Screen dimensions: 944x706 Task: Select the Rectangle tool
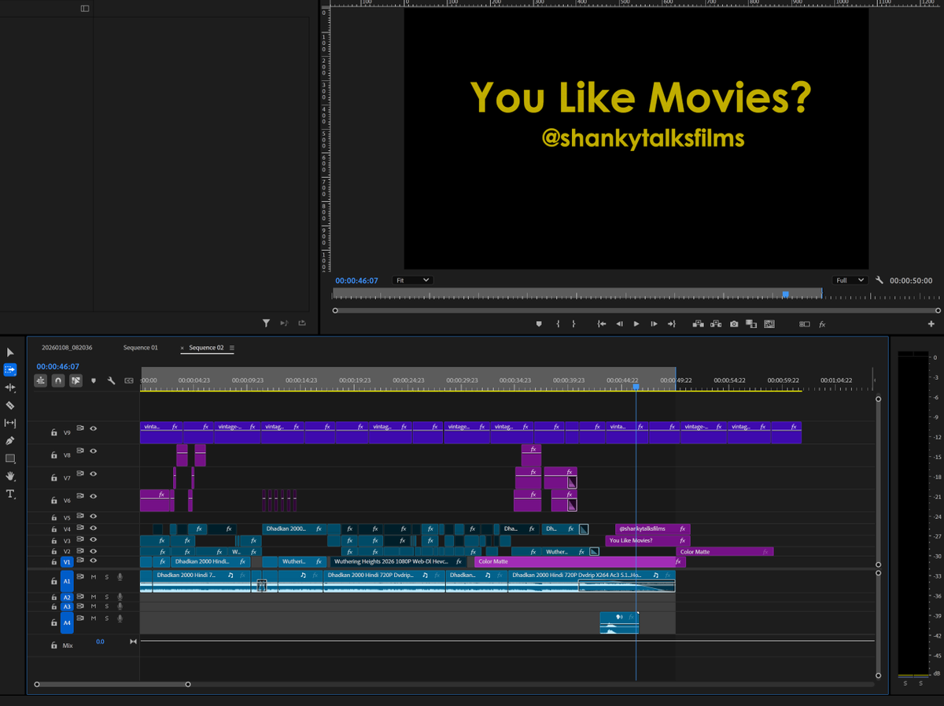pyautogui.click(x=10, y=458)
